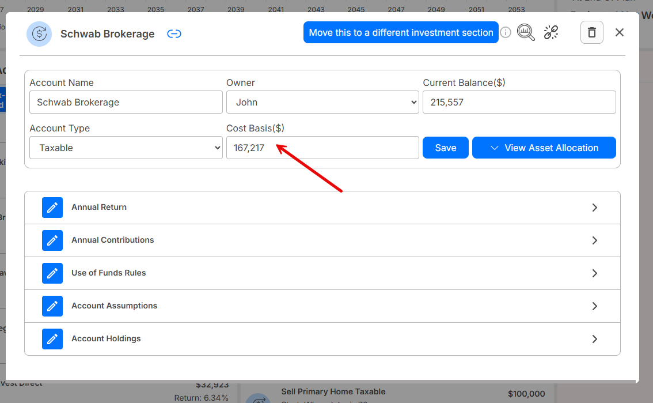Viewport: 653px width, 403px height.
Task: Click the Account Assumptions pencil edit icon
Action: [x=52, y=306]
